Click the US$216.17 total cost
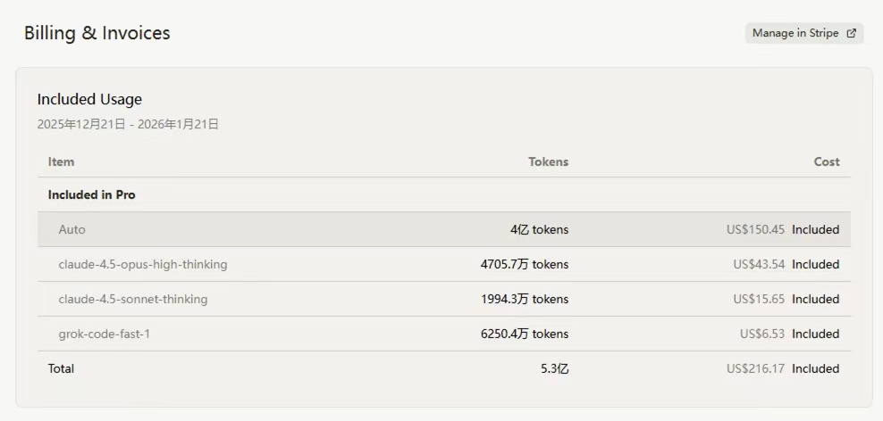This screenshot has width=883, height=421. point(755,368)
